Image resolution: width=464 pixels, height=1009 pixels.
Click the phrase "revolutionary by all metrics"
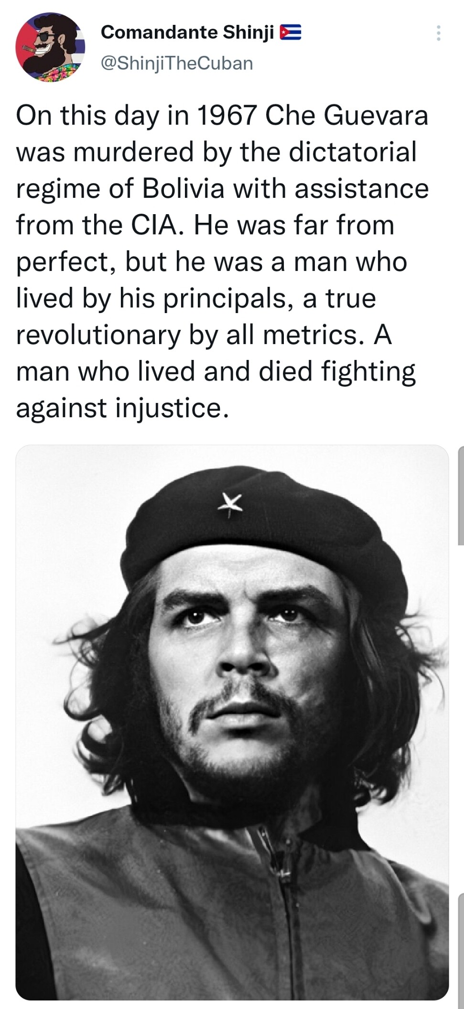187,336
